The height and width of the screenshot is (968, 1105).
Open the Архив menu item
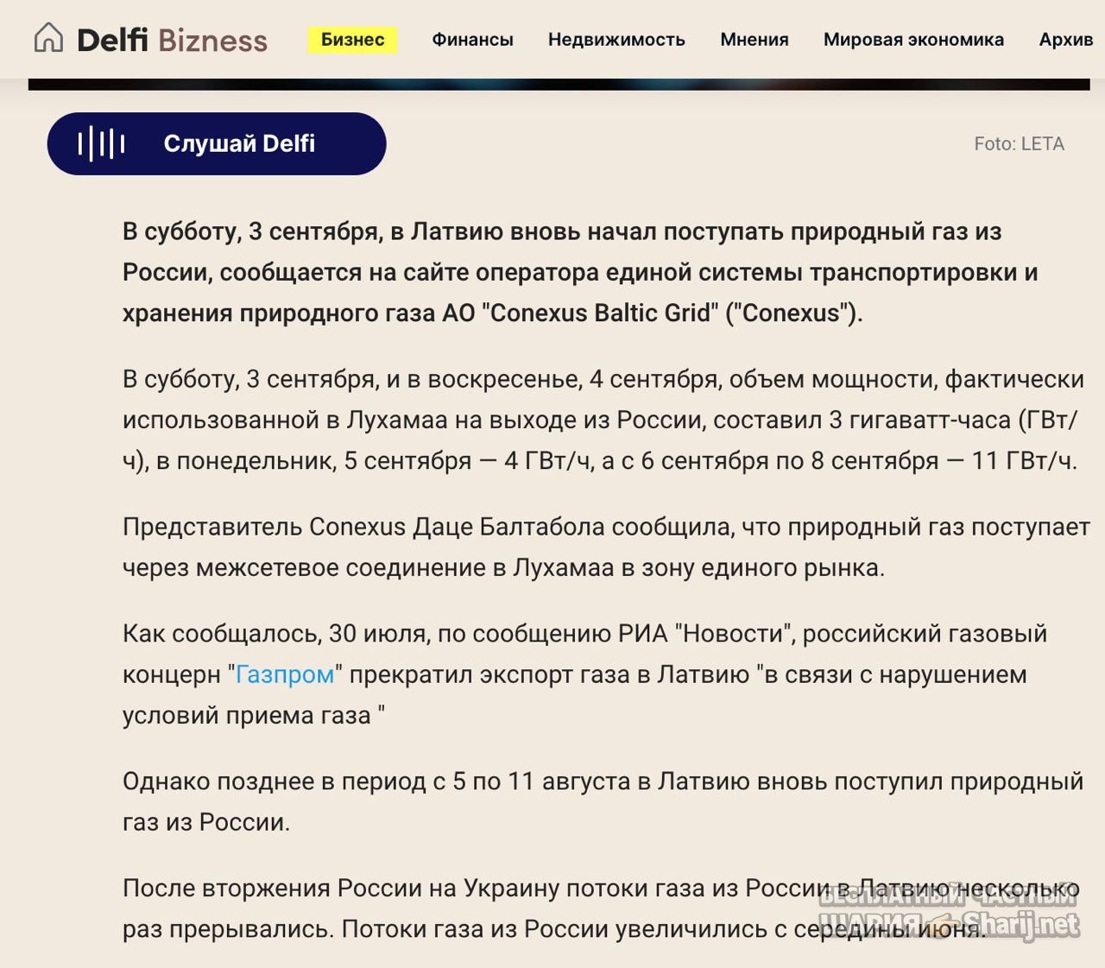pyautogui.click(x=1066, y=40)
